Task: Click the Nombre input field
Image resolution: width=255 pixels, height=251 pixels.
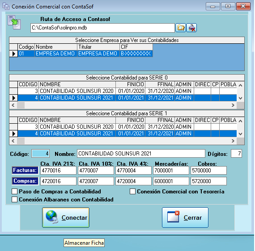Action: 141,154
